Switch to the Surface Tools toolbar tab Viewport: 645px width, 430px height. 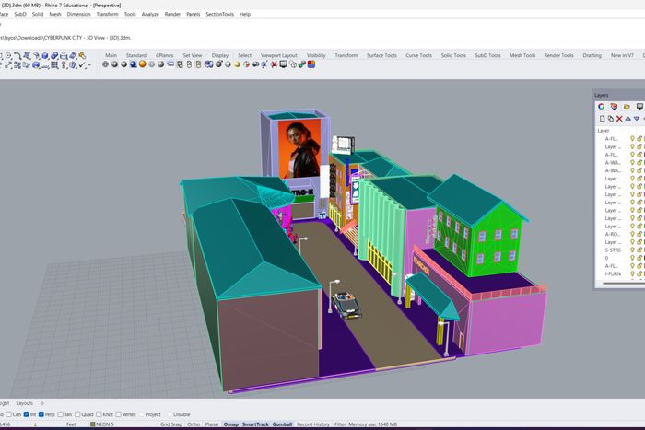381,55
